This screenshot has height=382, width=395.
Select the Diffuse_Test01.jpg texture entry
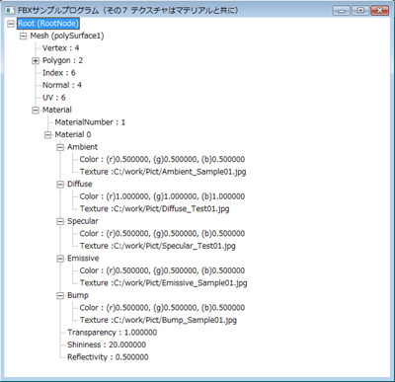click(x=155, y=209)
